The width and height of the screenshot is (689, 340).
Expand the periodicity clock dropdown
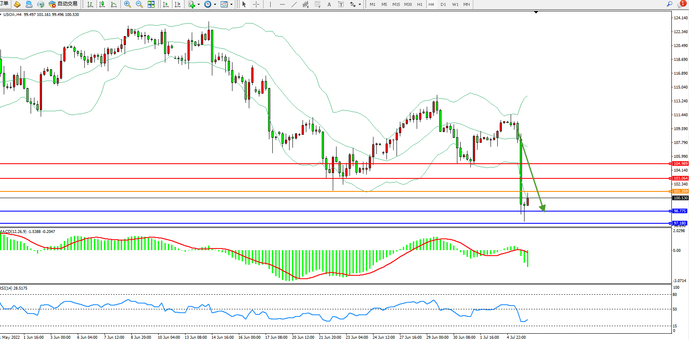tap(215, 4)
